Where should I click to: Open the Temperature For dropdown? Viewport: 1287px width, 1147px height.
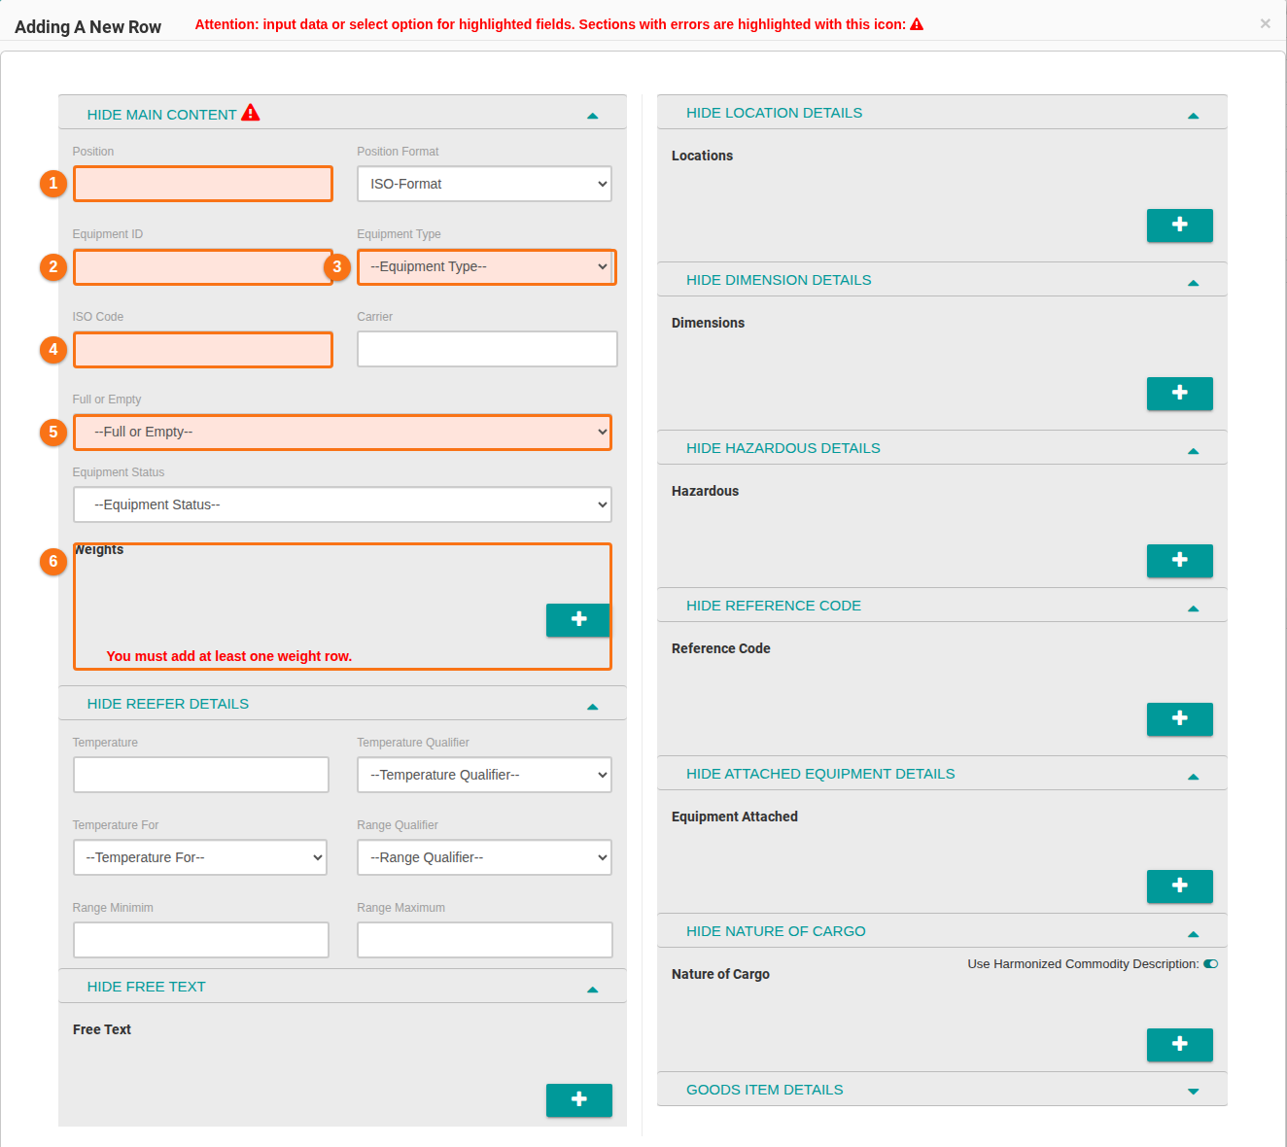(x=200, y=857)
